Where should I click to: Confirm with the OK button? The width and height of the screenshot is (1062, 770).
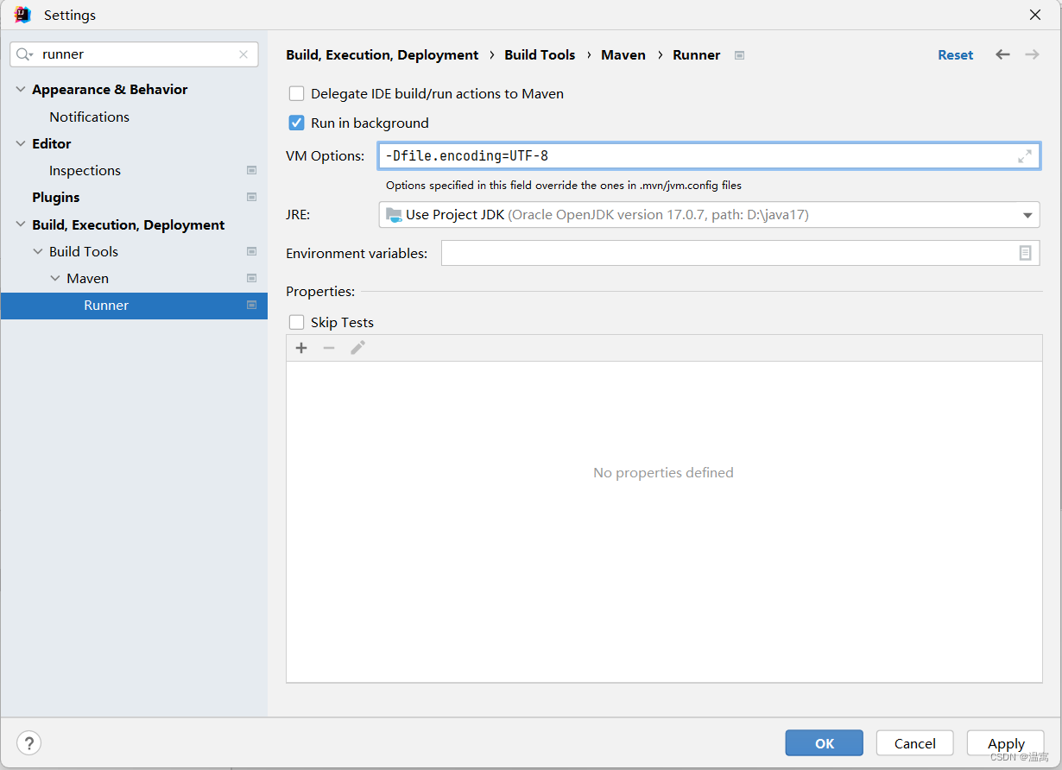click(x=825, y=743)
